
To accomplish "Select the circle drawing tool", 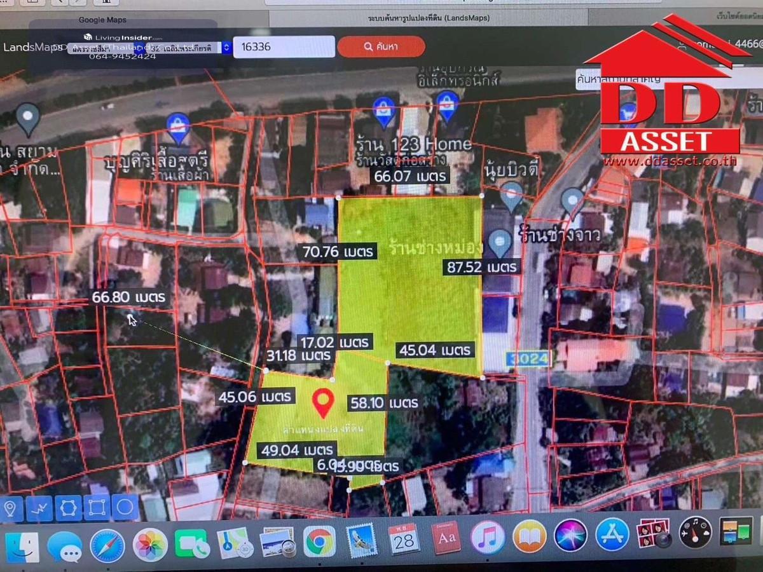I will 125,507.
